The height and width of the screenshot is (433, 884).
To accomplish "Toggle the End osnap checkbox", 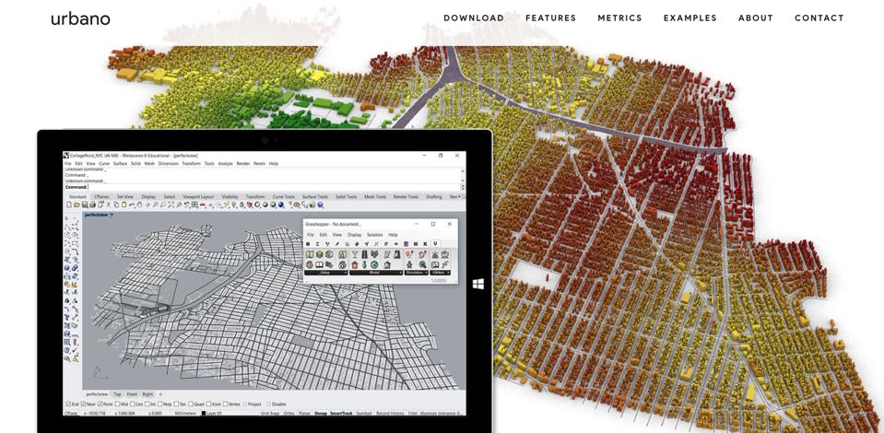I will [68, 404].
